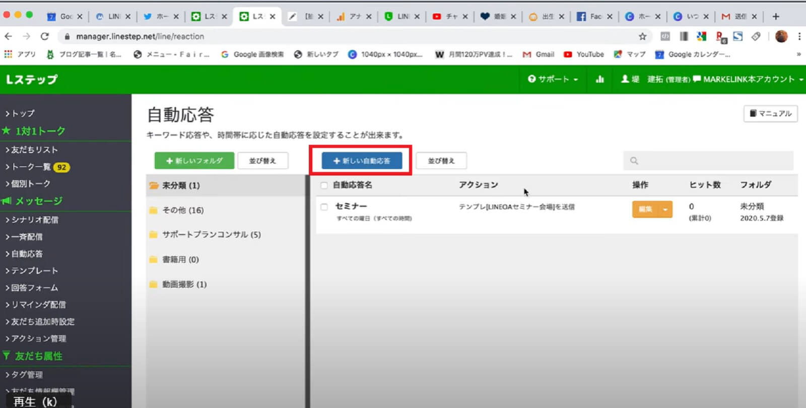
Task: Tick the select-all checkbox in table header
Action: (x=324, y=185)
